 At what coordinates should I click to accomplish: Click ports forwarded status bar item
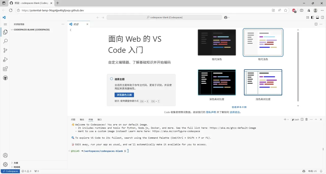tap(37, 171)
